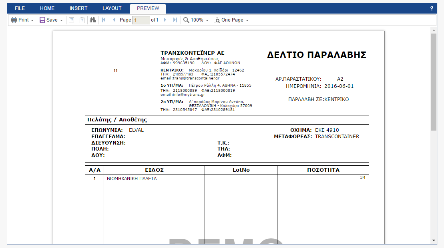Go to previous page arrow

(114, 20)
